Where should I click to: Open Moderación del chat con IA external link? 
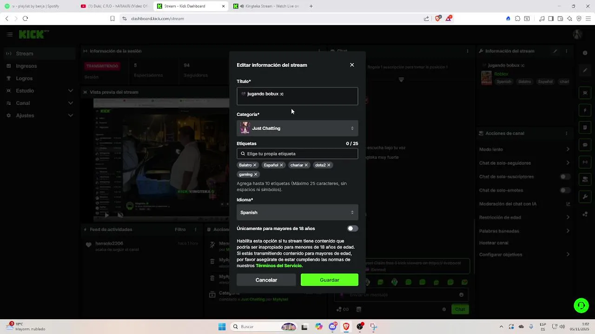568,204
